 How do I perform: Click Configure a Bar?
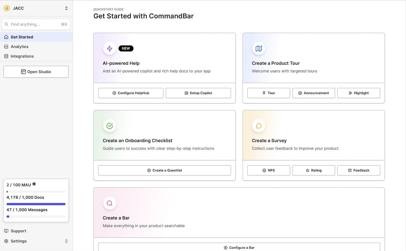pyautogui.click(x=239, y=247)
